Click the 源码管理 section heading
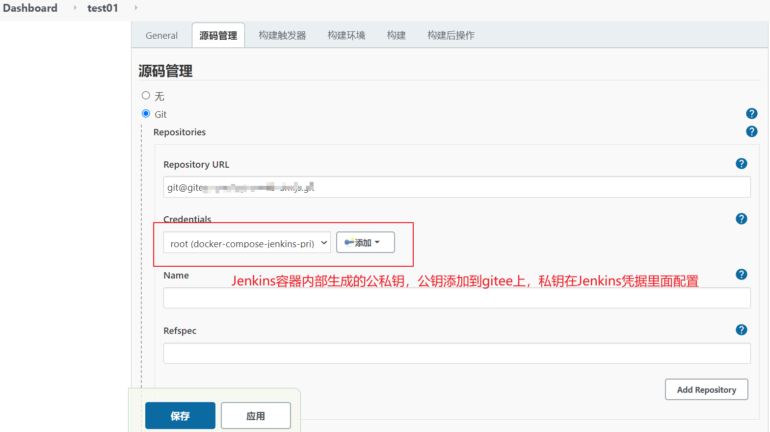 click(165, 71)
